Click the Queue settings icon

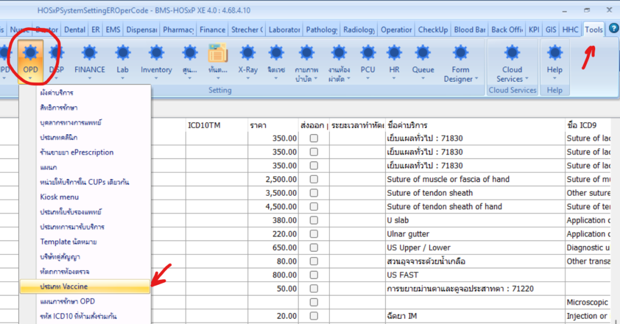[423, 53]
